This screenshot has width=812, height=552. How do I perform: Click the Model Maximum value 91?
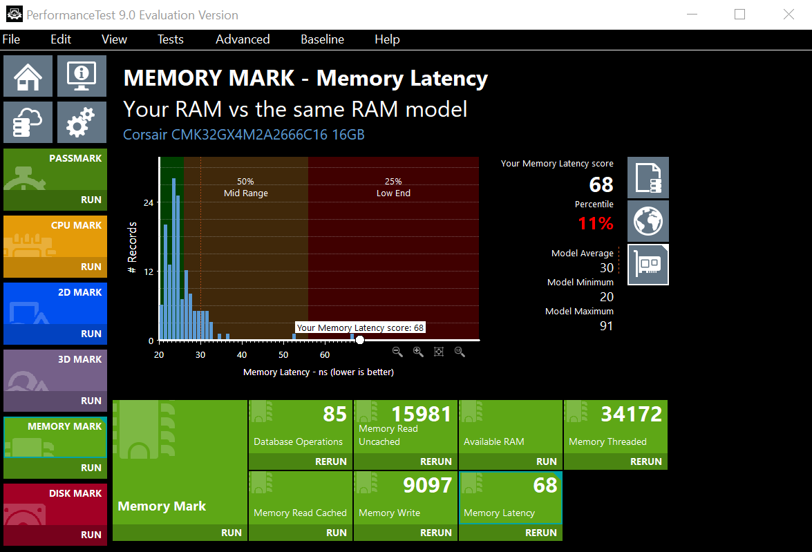click(x=607, y=325)
